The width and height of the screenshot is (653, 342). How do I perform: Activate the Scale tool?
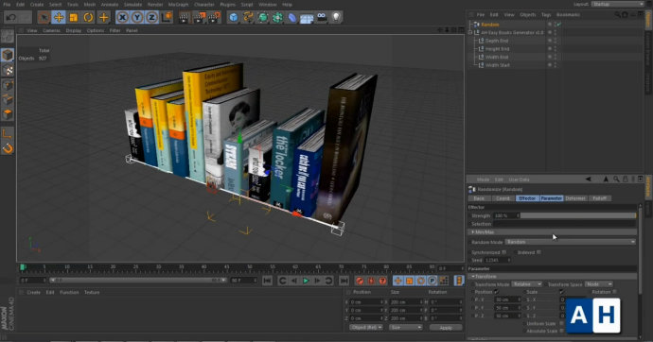click(x=73, y=17)
